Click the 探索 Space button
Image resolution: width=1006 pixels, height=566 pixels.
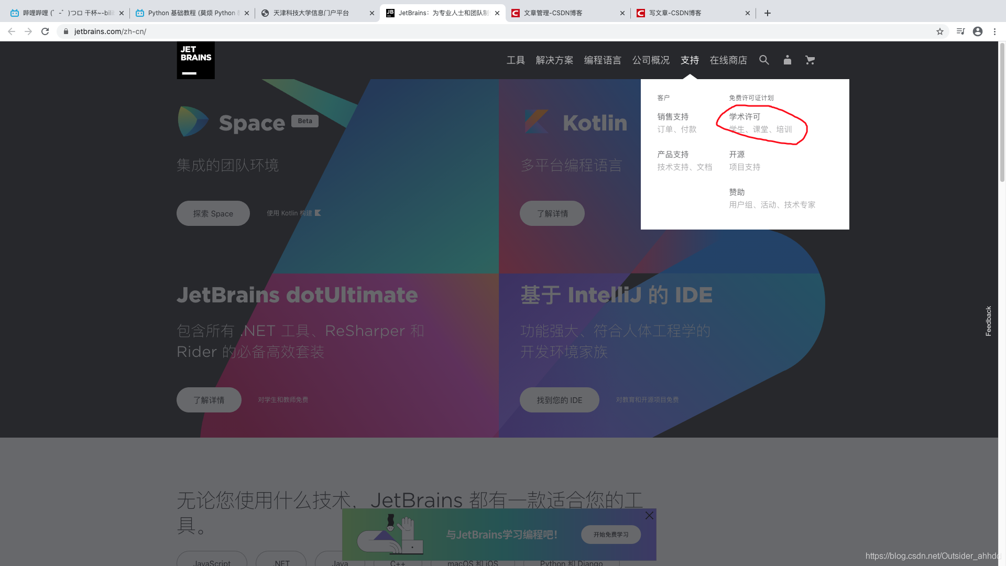pyautogui.click(x=213, y=213)
